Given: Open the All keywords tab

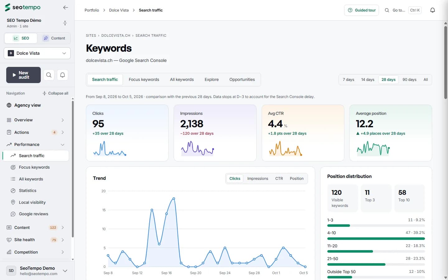Looking at the screenshot, I should click(182, 80).
